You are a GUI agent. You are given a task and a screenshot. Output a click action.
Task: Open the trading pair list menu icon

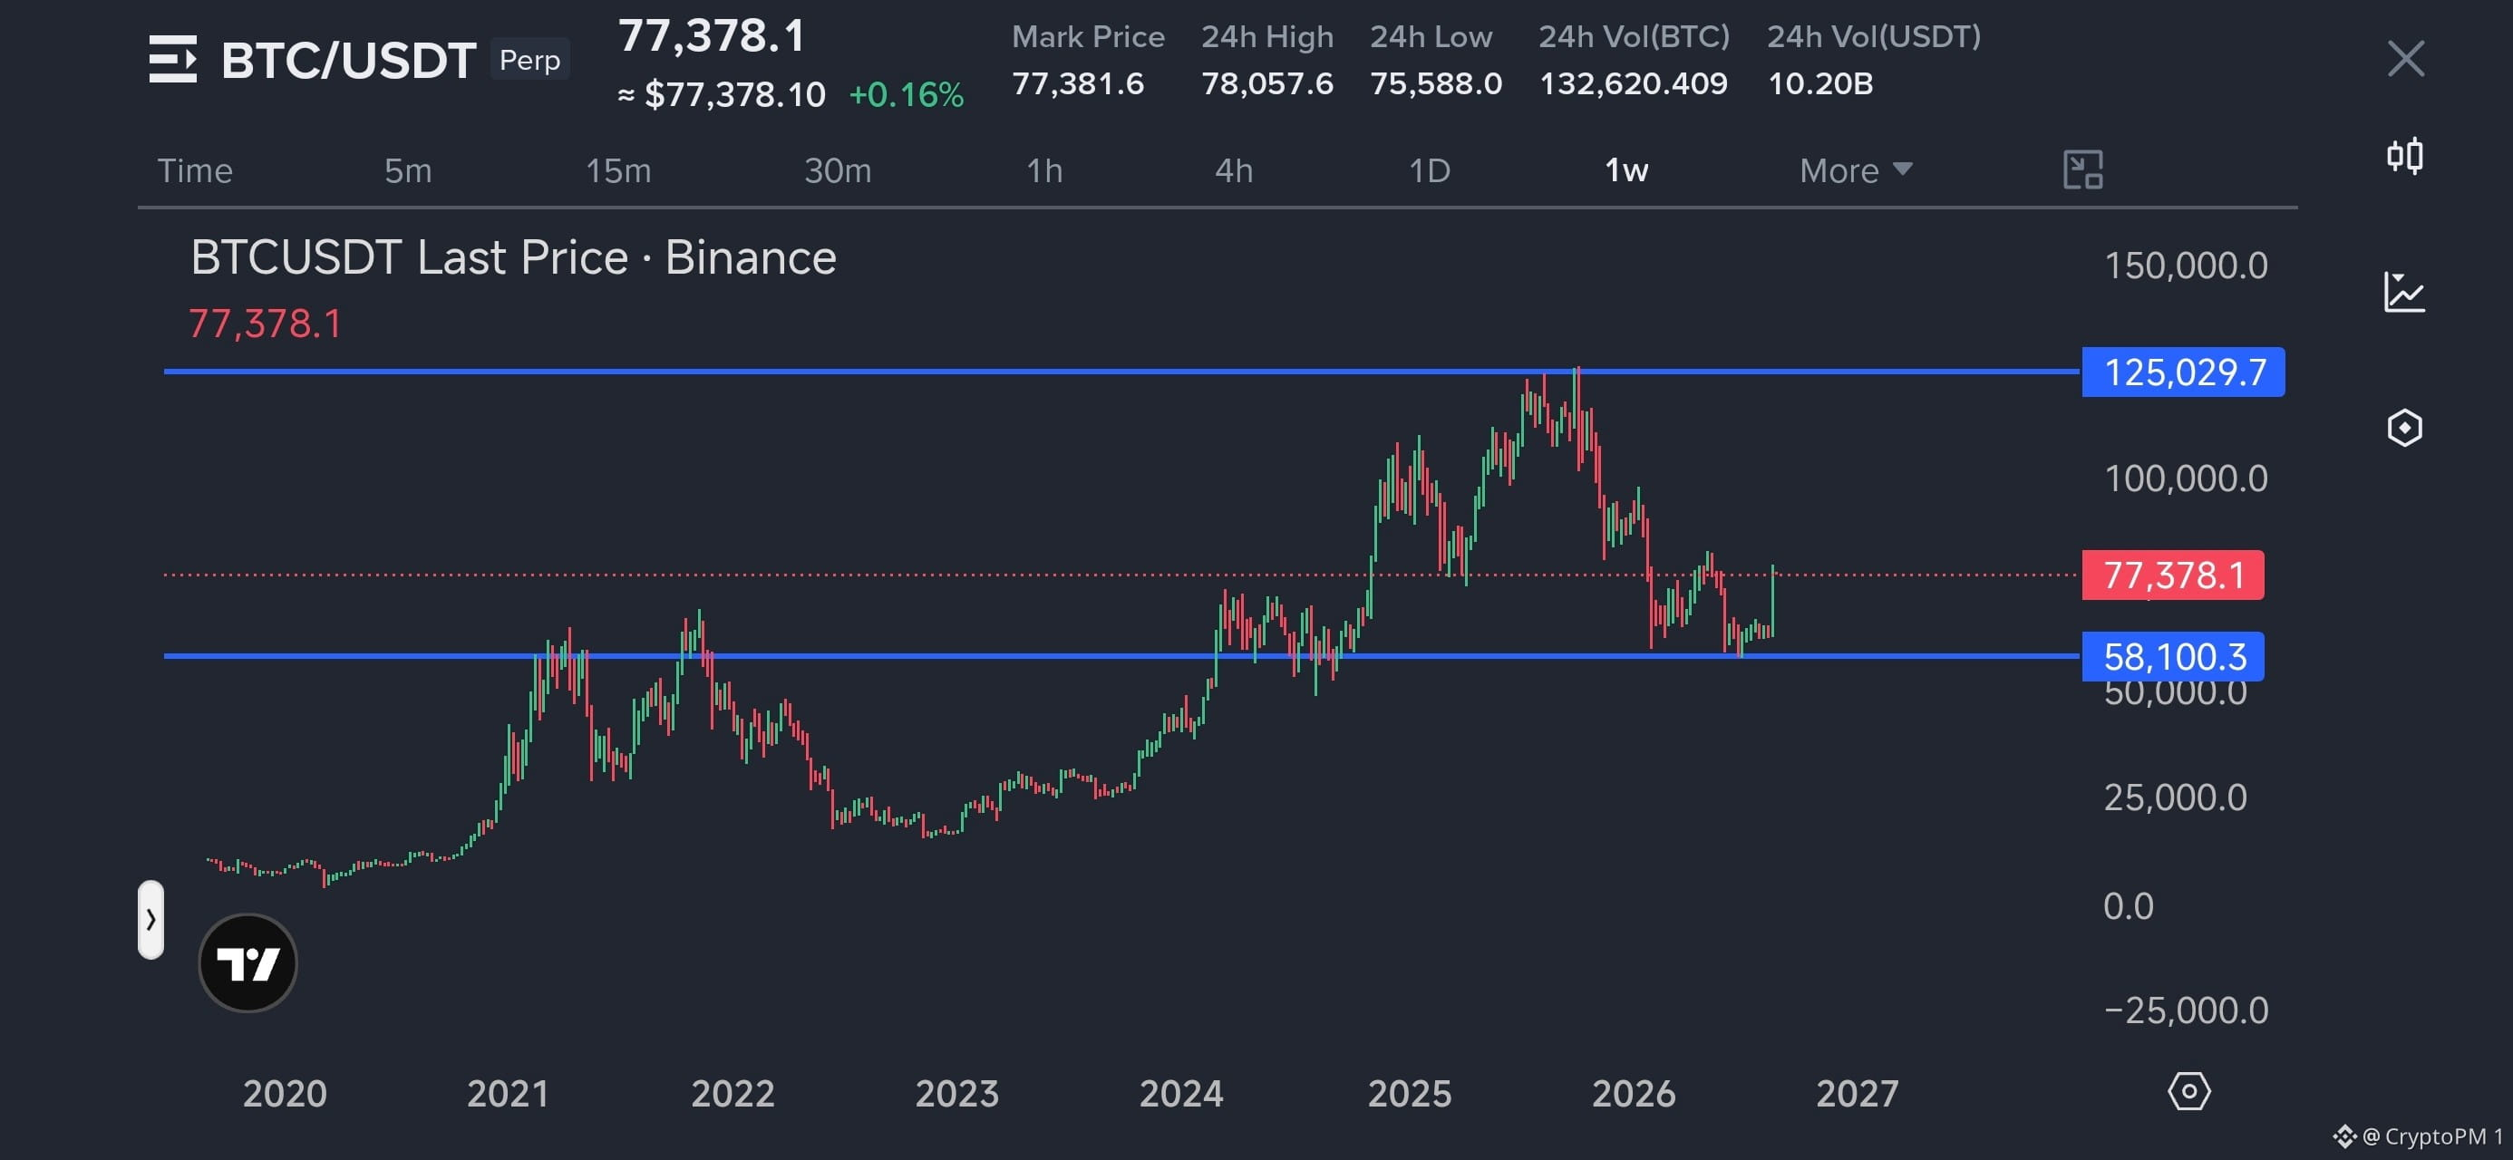tap(172, 60)
